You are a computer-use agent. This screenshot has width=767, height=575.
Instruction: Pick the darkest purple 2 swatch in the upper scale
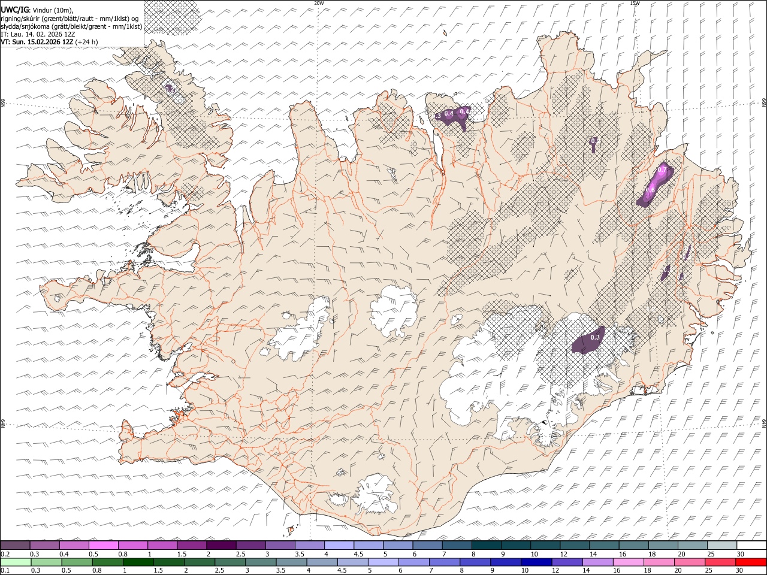click(221, 546)
